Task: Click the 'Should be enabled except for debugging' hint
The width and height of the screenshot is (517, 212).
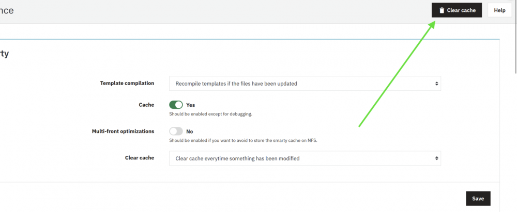Action: click(x=210, y=114)
